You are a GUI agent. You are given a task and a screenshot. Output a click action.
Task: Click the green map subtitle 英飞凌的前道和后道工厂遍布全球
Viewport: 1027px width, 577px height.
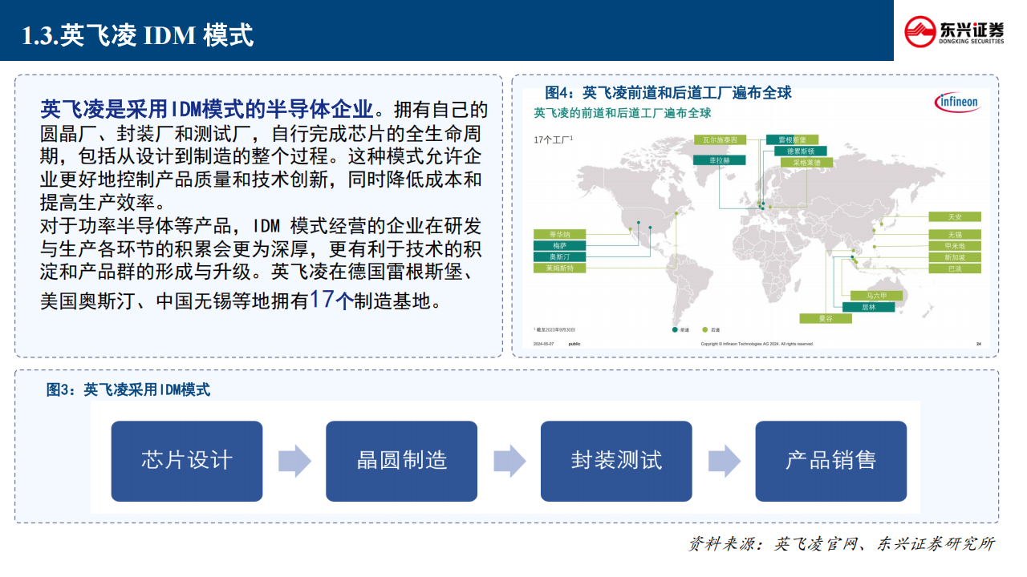point(623,113)
